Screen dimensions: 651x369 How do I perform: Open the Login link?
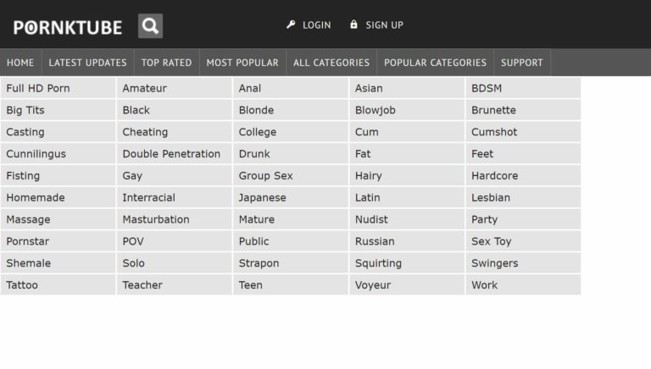point(316,25)
